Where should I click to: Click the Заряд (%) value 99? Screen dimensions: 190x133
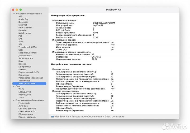112,50
